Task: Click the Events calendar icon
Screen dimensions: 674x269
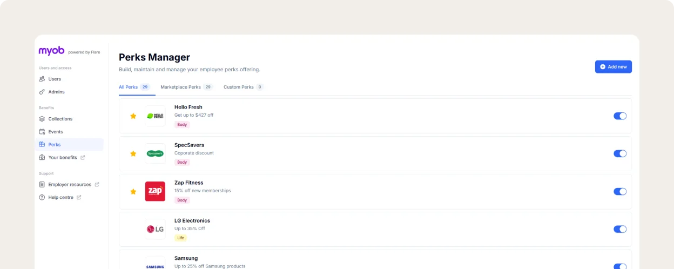Action: pos(42,132)
